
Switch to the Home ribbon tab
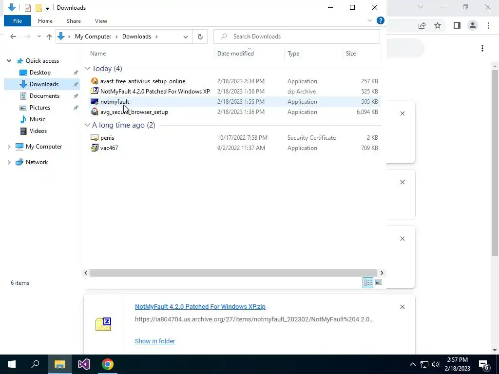click(x=45, y=21)
